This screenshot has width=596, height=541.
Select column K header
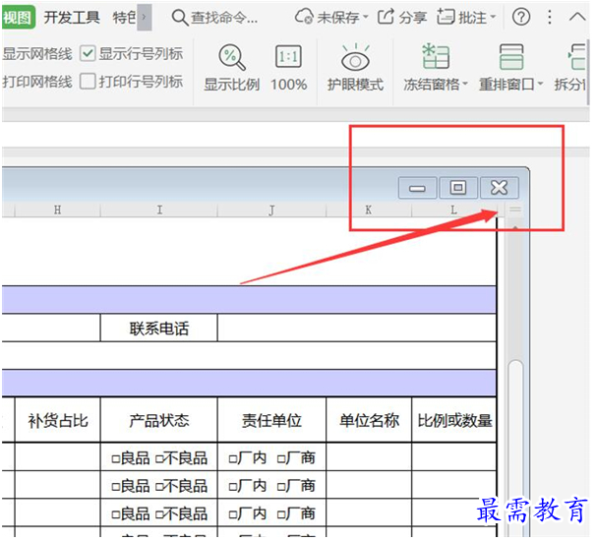369,210
